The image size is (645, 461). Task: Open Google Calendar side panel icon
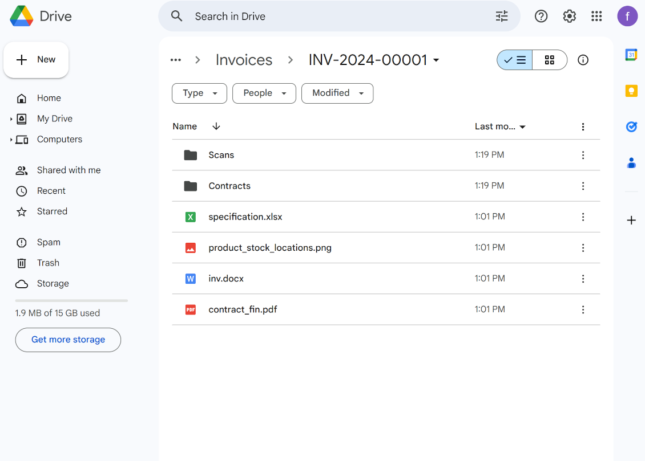click(631, 55)
